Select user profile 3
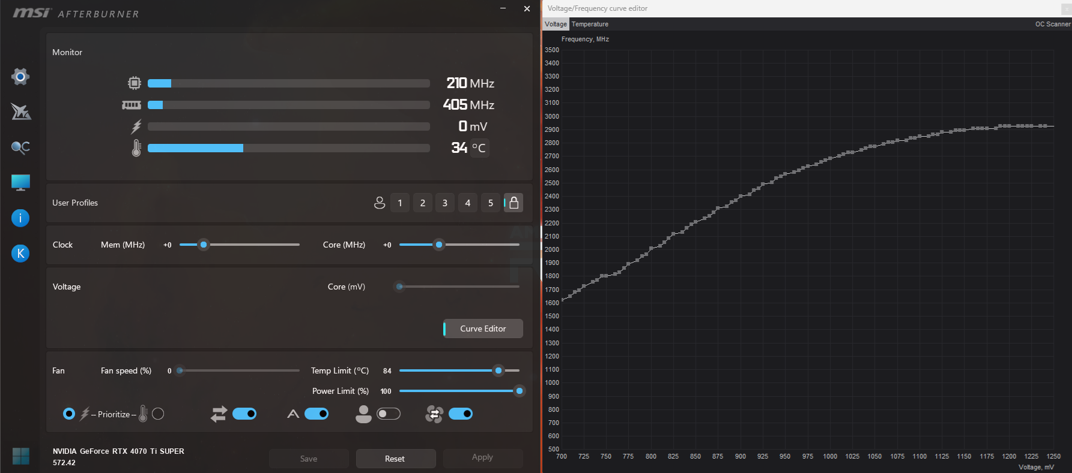Viewport: 1072px width, 473px height. tap(445, 203)
